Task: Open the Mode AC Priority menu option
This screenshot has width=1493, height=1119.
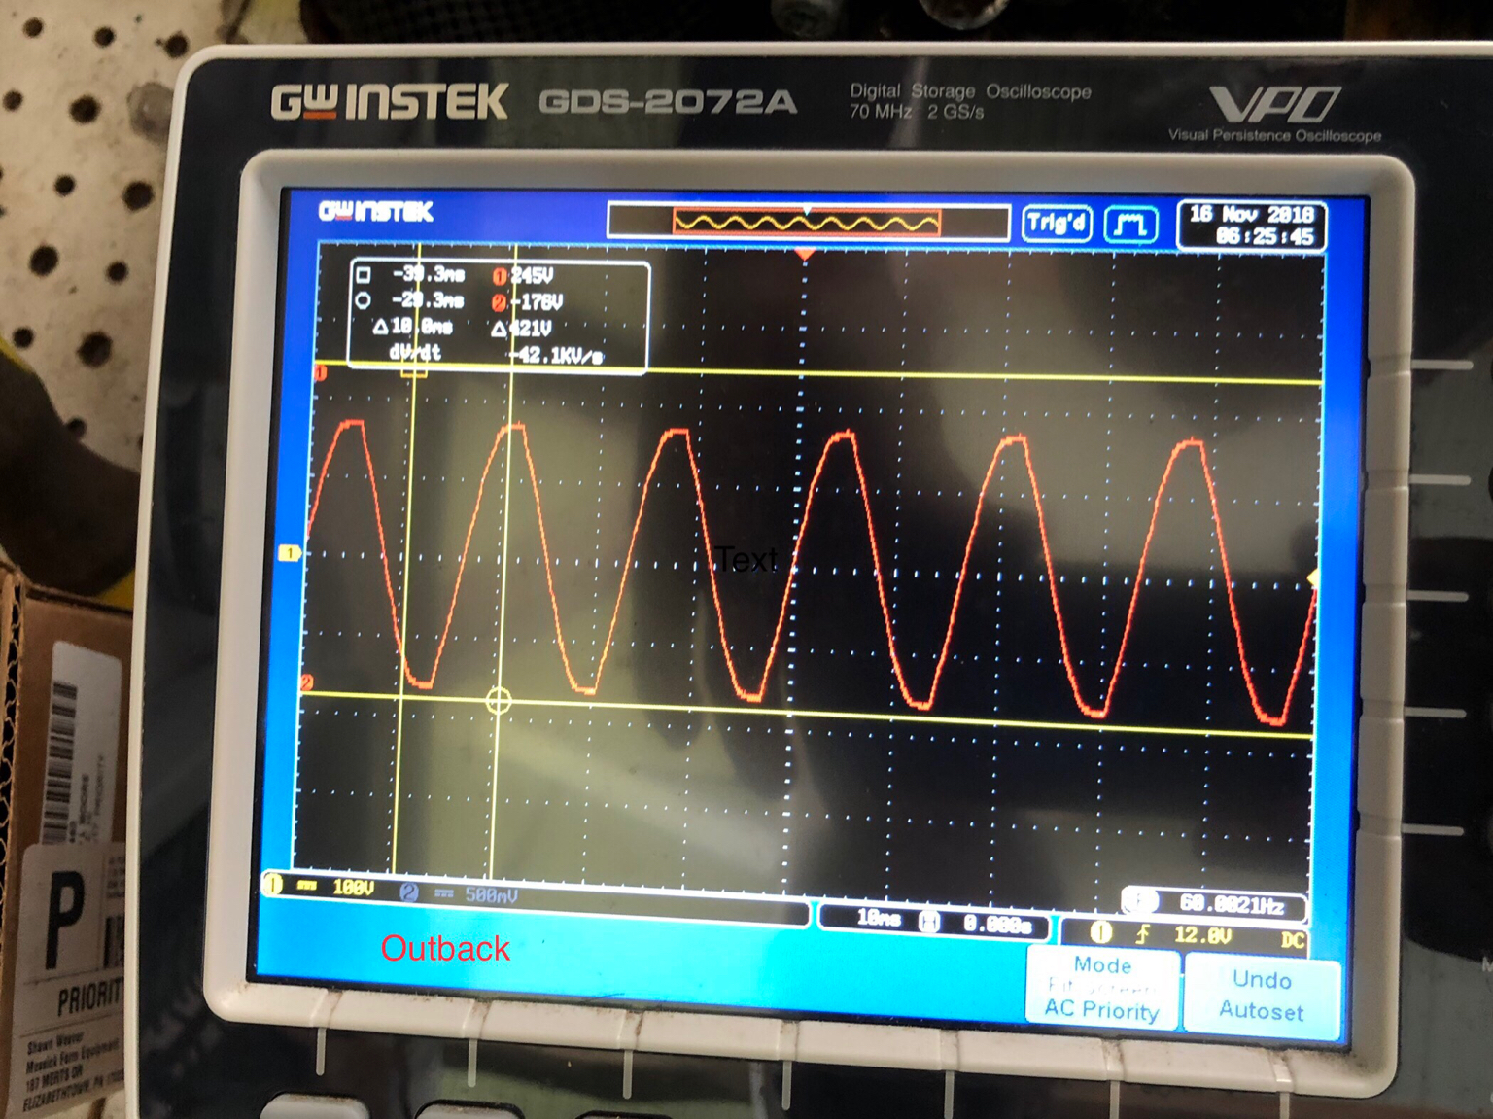Action: [1102, 988]
